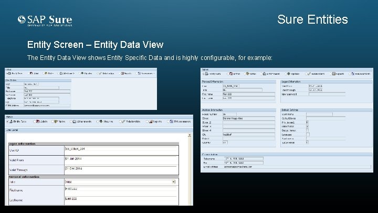378x213 pixels.
Task: Click Firstname field in bottom-left form
Action: 121,189
